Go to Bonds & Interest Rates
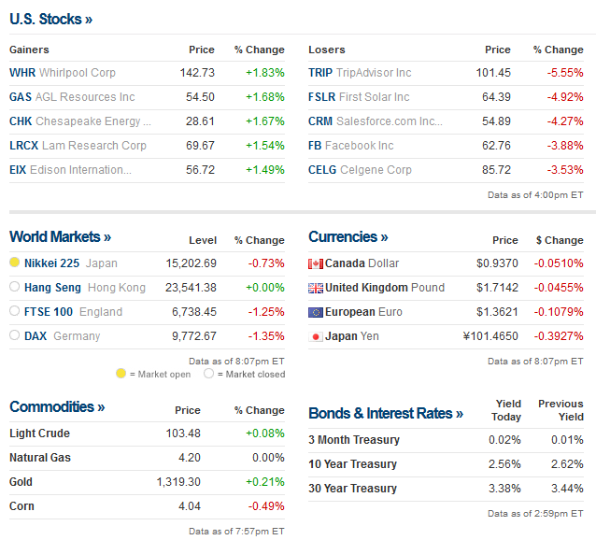 click(385, 413)
